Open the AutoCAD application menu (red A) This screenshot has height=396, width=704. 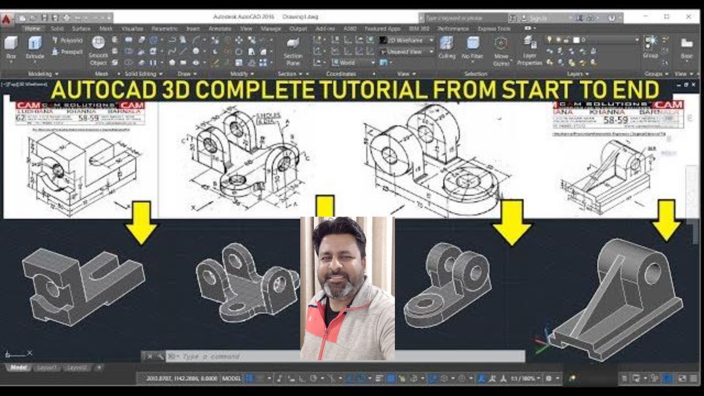[7, 20]
